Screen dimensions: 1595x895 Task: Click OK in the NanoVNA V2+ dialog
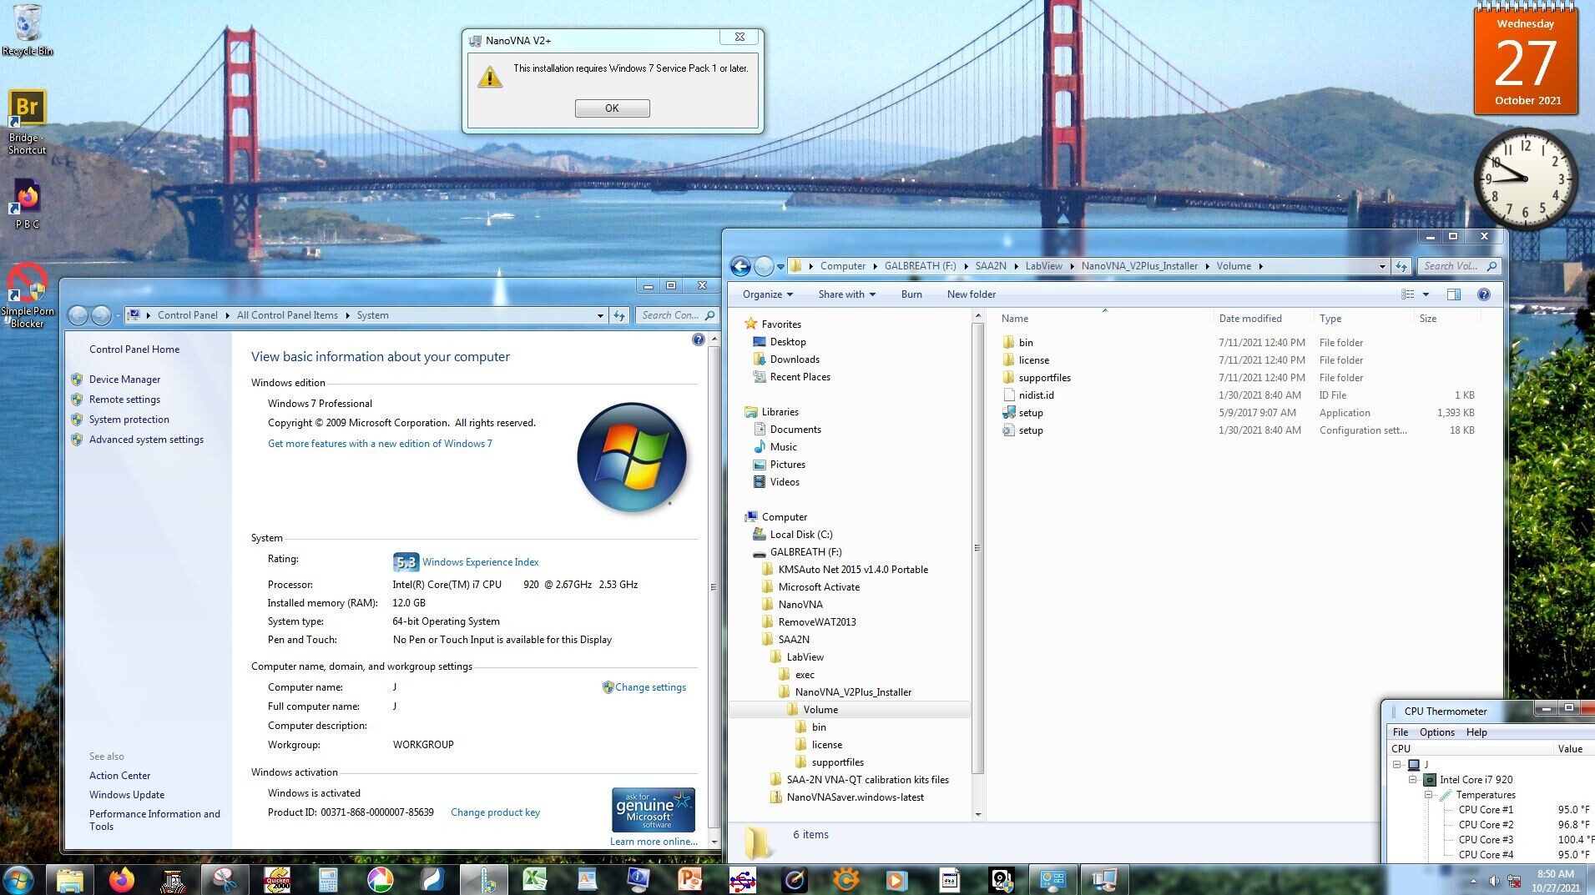coord(612,108)
